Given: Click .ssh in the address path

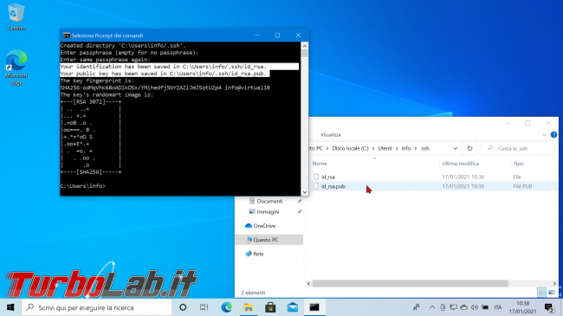Looking at the screenshot, I should click(424, 148).
